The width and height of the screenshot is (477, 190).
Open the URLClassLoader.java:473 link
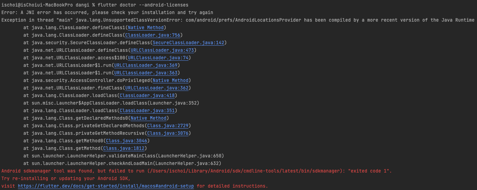click(162, 50)
